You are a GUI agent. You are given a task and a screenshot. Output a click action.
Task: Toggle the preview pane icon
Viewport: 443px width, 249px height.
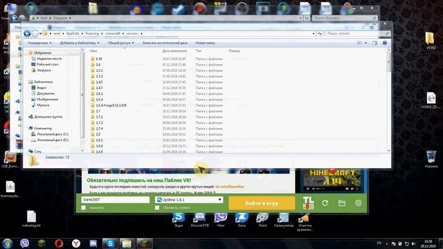pos(374,43)
